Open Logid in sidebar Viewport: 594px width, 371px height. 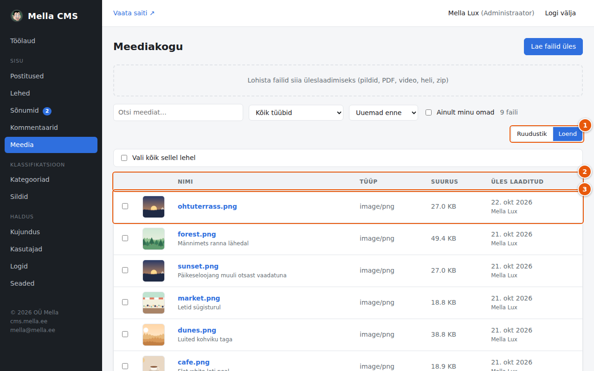click(51, 266)
